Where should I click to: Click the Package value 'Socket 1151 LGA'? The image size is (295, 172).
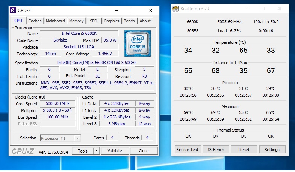[79, 47]
